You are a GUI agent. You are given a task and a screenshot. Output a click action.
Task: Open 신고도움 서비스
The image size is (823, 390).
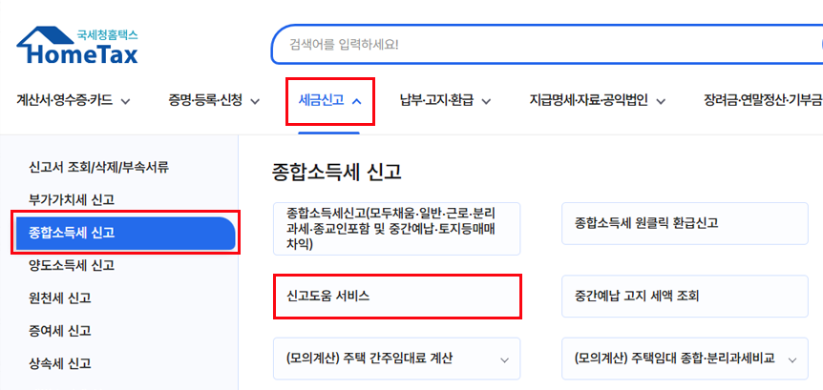[x=397, y=297]
